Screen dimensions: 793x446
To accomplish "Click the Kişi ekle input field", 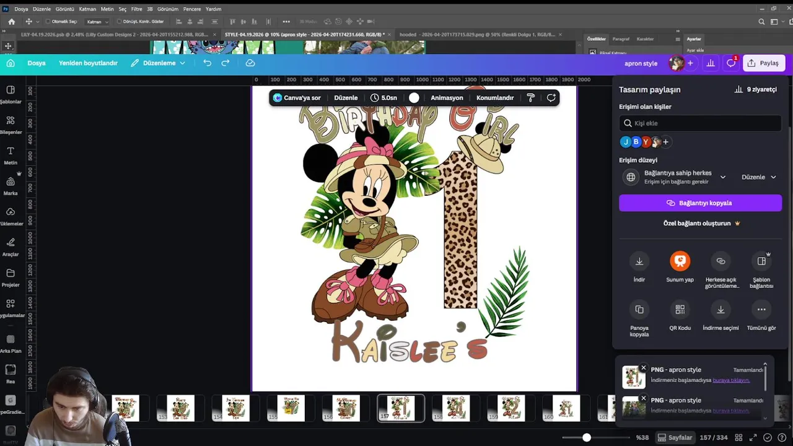I will pos(700,123).
